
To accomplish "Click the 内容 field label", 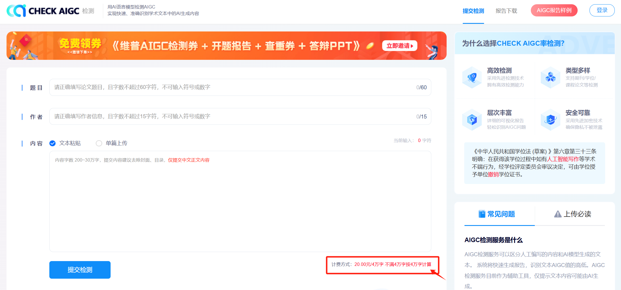I will 36,143.
